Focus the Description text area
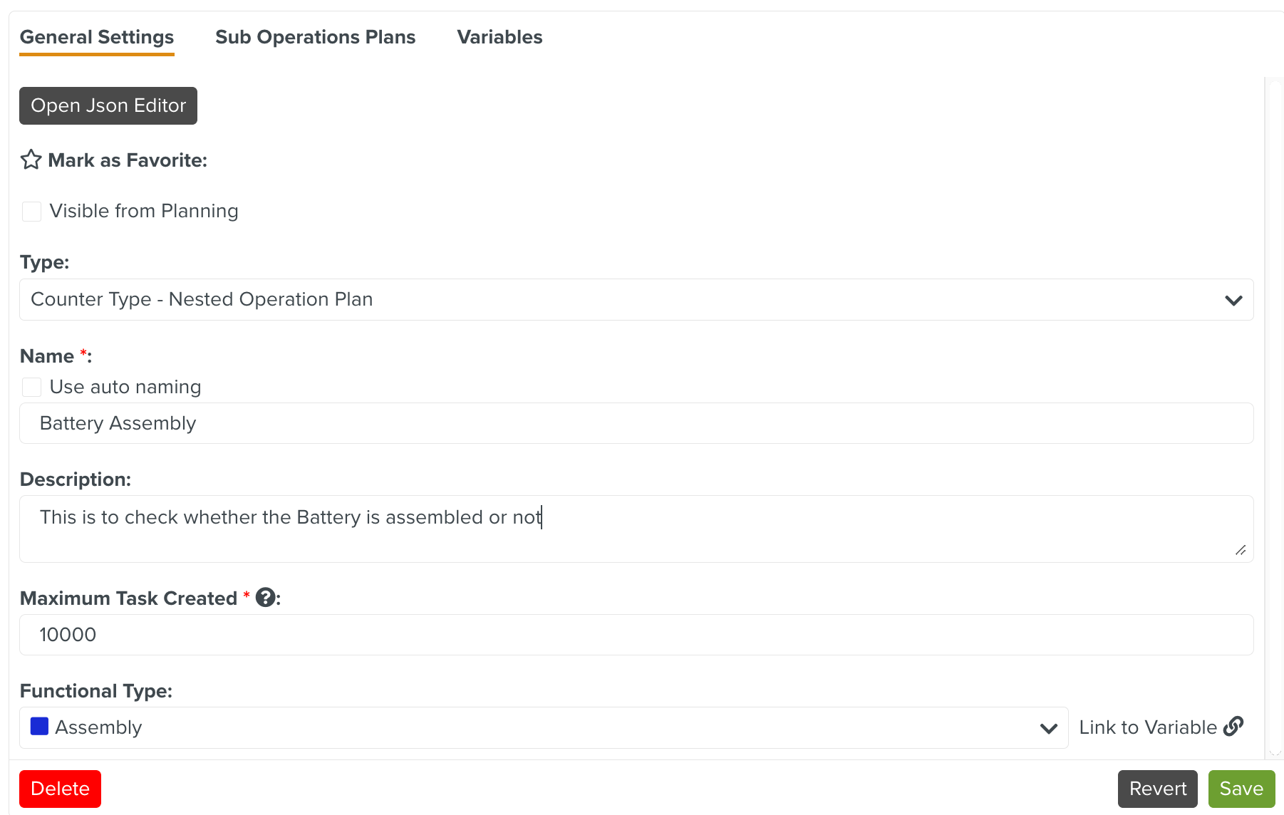Viewport: 1284px width, 815px height. click(636, 529)
